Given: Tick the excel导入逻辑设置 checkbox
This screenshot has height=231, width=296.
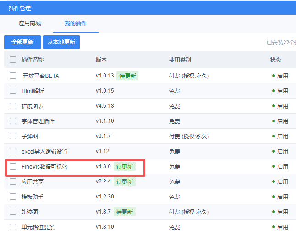Looking at the screenshot, I should coord(13,151).
